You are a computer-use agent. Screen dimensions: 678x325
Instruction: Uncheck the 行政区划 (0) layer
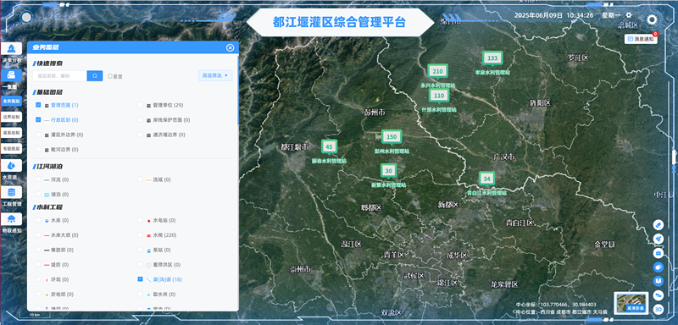(x=38, y=119)
